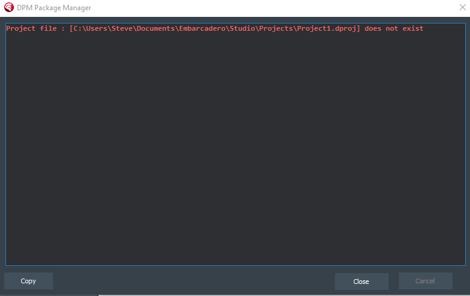The width and height of the screenshot is (470, 296).
Task: Click the Close button at the bottom
Action: coord(362,282)
